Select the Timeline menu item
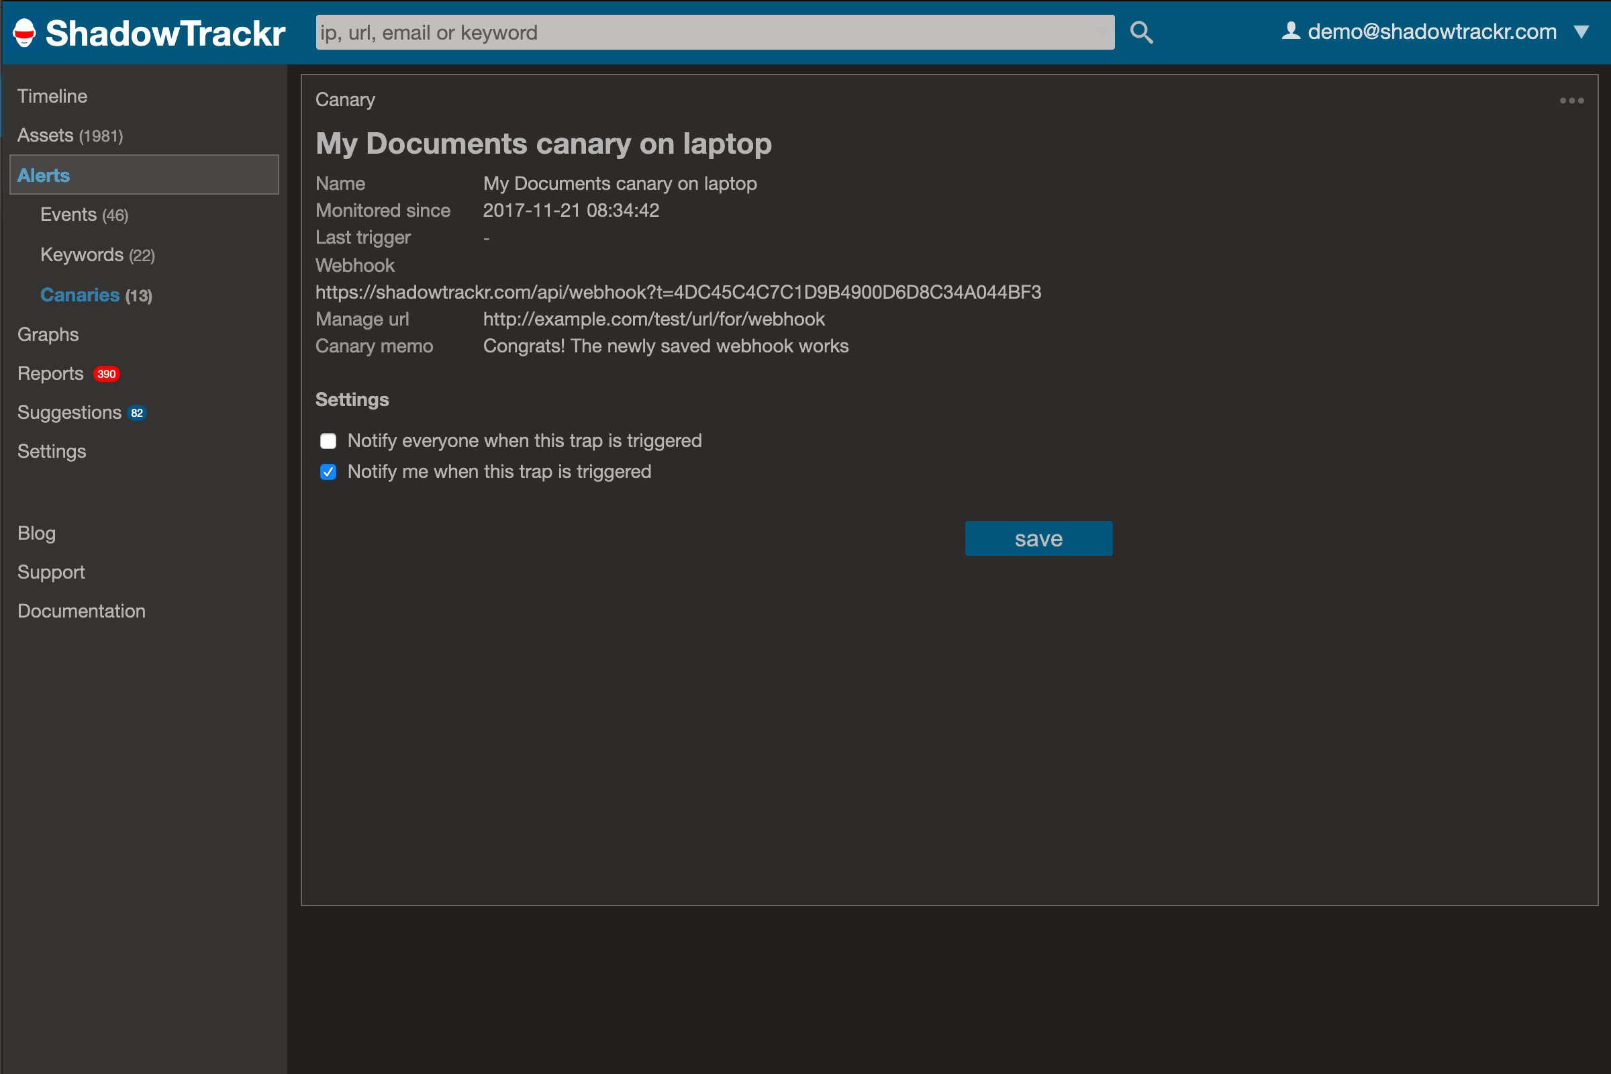 coord(53,96)
